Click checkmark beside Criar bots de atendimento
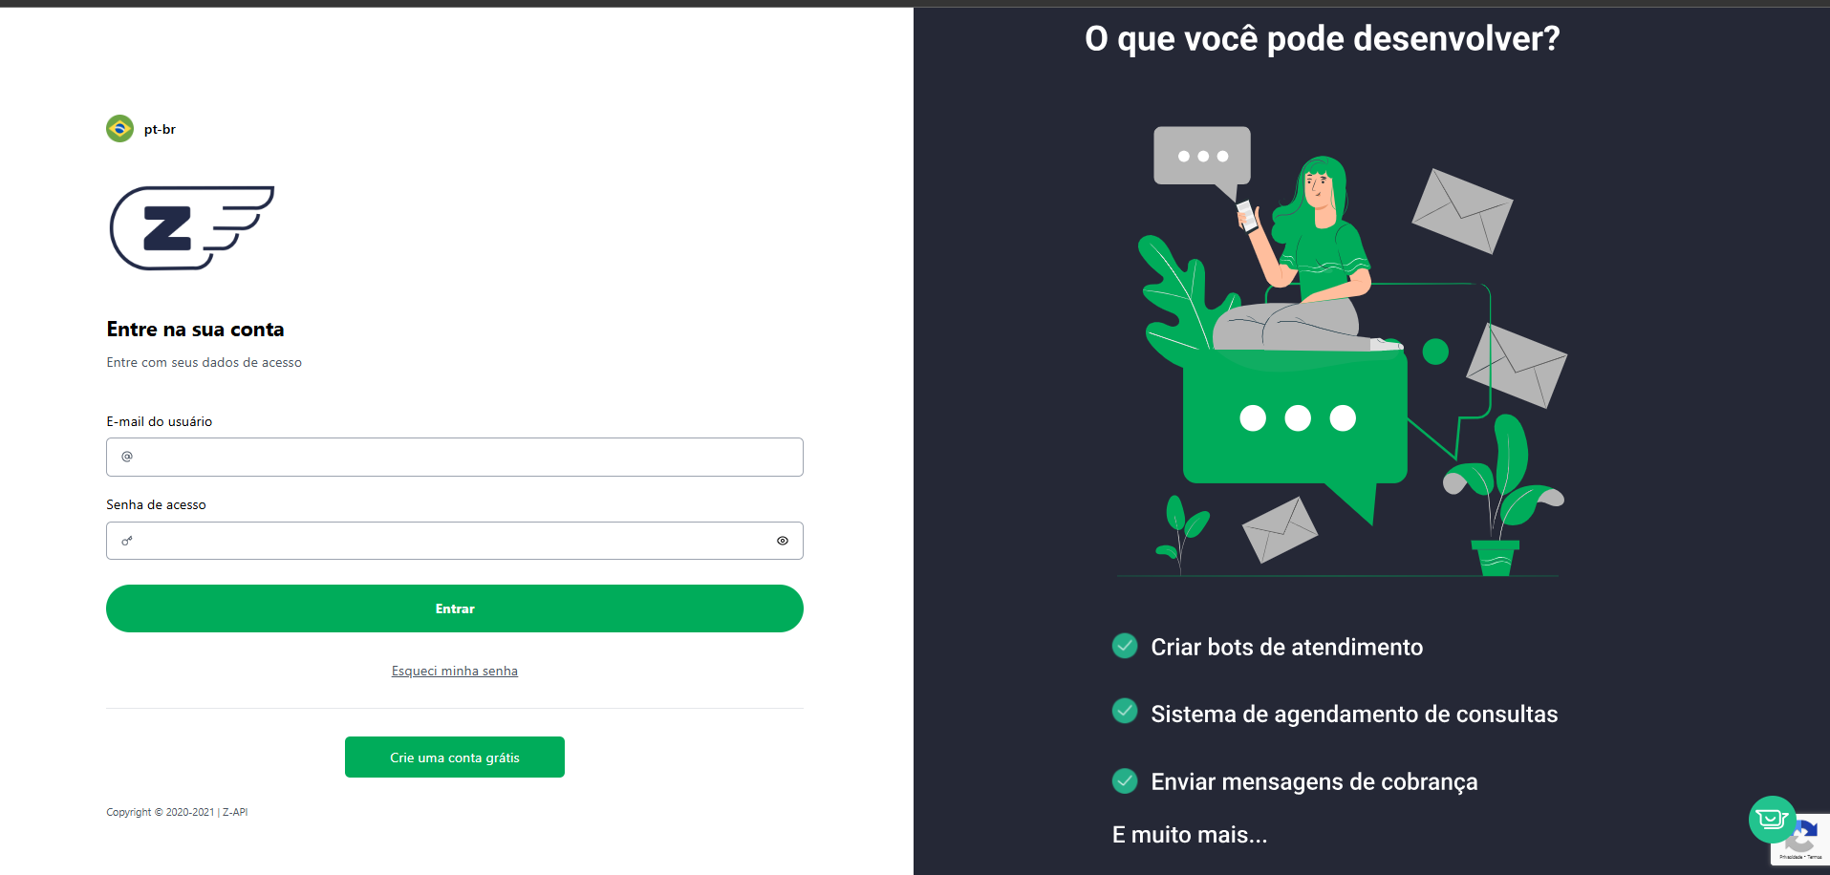This screenshot has height=875, width=1830. click(x=1125, y=646)
